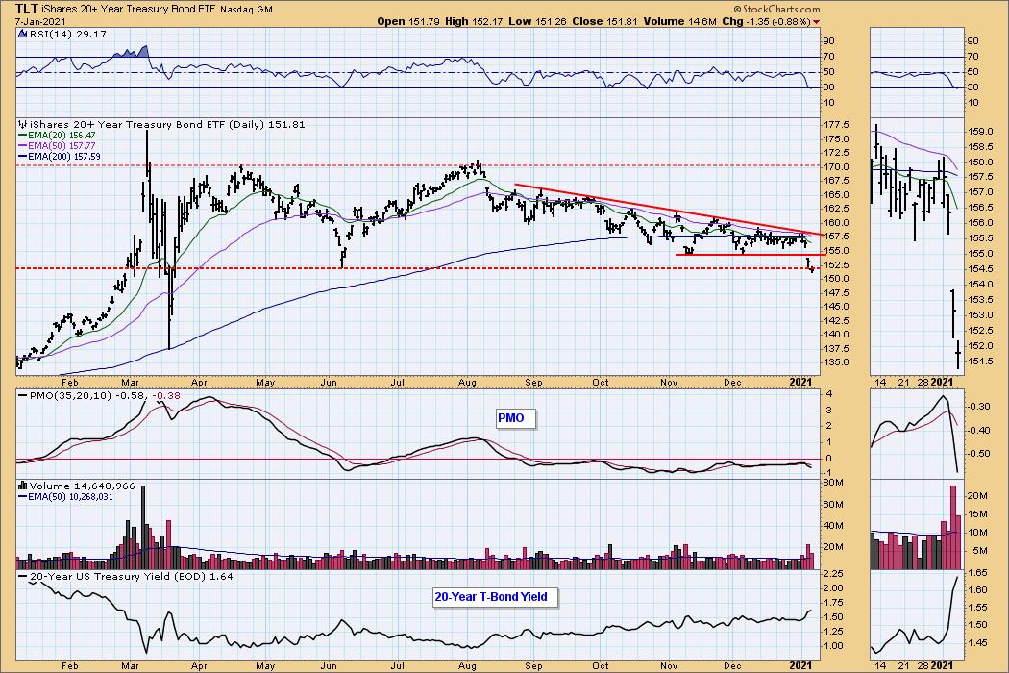Viewport: 1009px width, 673px height.
Task: Click the EMA(20) 156.47 legend text
Action: click(x=62, y=136)
